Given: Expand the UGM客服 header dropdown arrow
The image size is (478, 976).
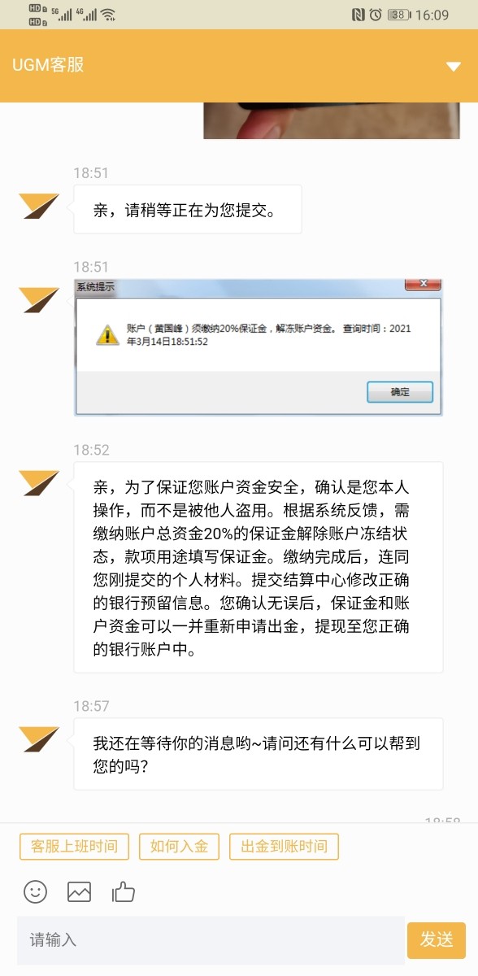Looking at the screenshot, I should point(454,66).
